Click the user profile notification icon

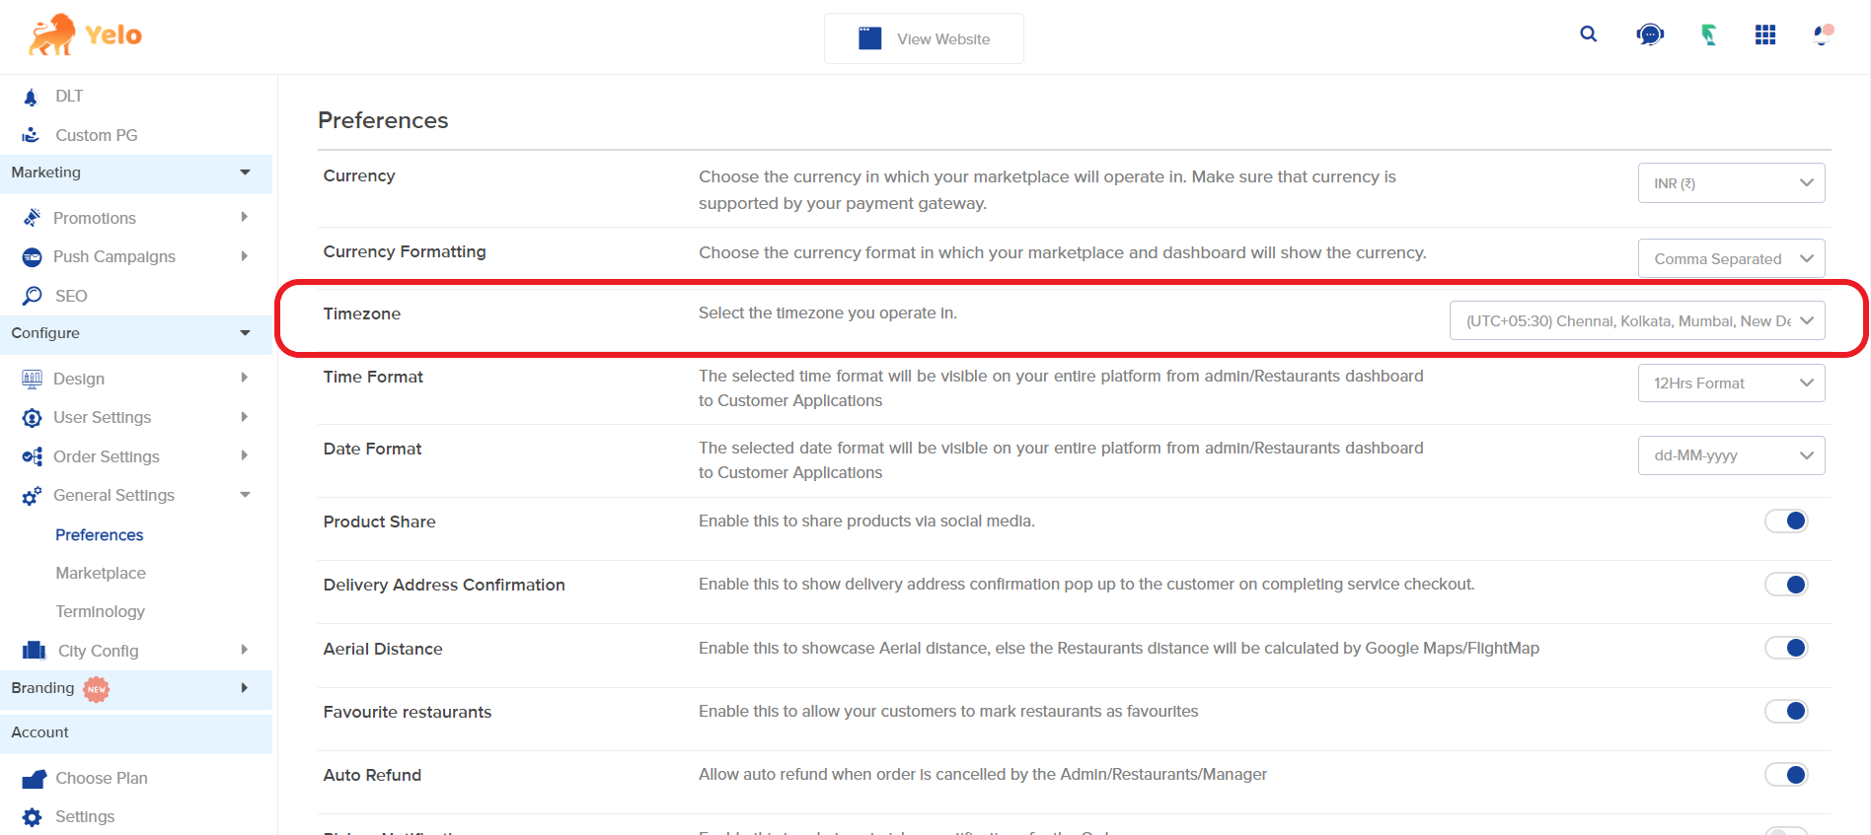(1823, 35)
